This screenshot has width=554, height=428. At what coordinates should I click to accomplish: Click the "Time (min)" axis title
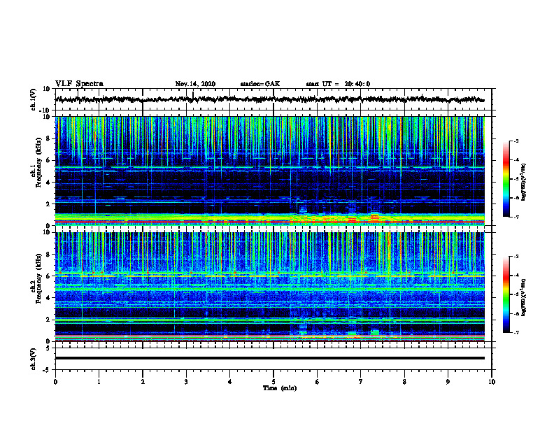(x=280, y=388)
